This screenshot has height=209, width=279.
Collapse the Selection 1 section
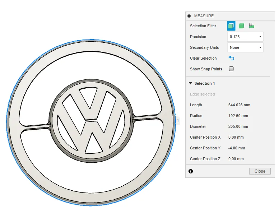click(x=191, y=83)
